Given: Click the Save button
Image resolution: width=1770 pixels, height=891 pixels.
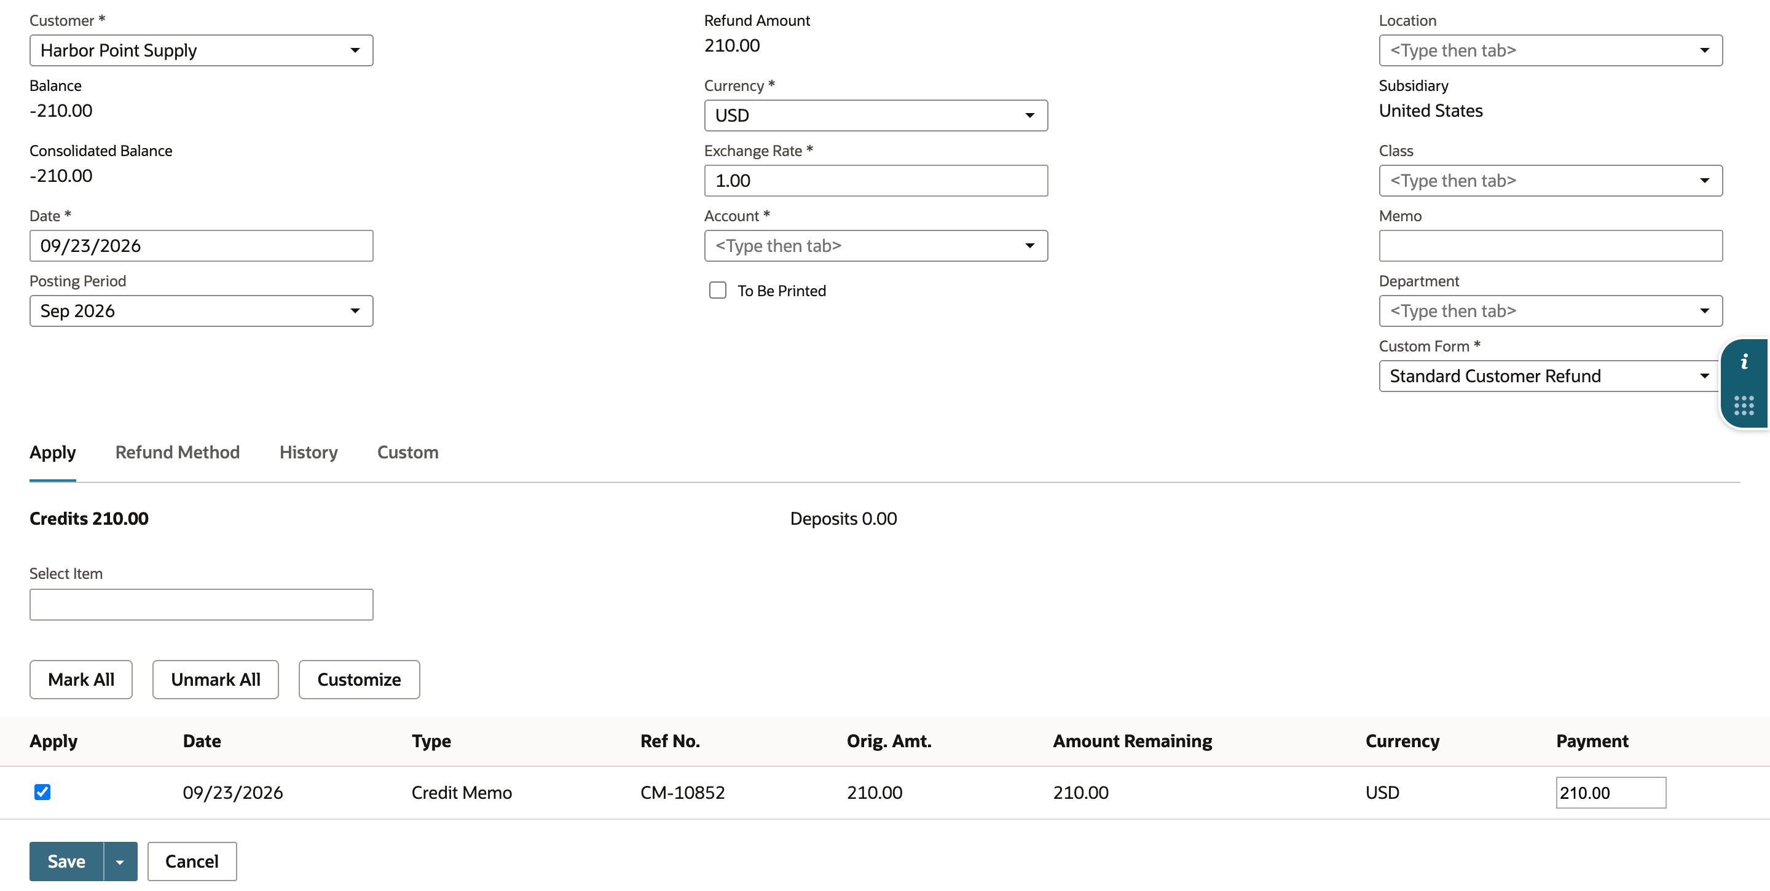Looking at the screenshot, I should coord(66,862).
